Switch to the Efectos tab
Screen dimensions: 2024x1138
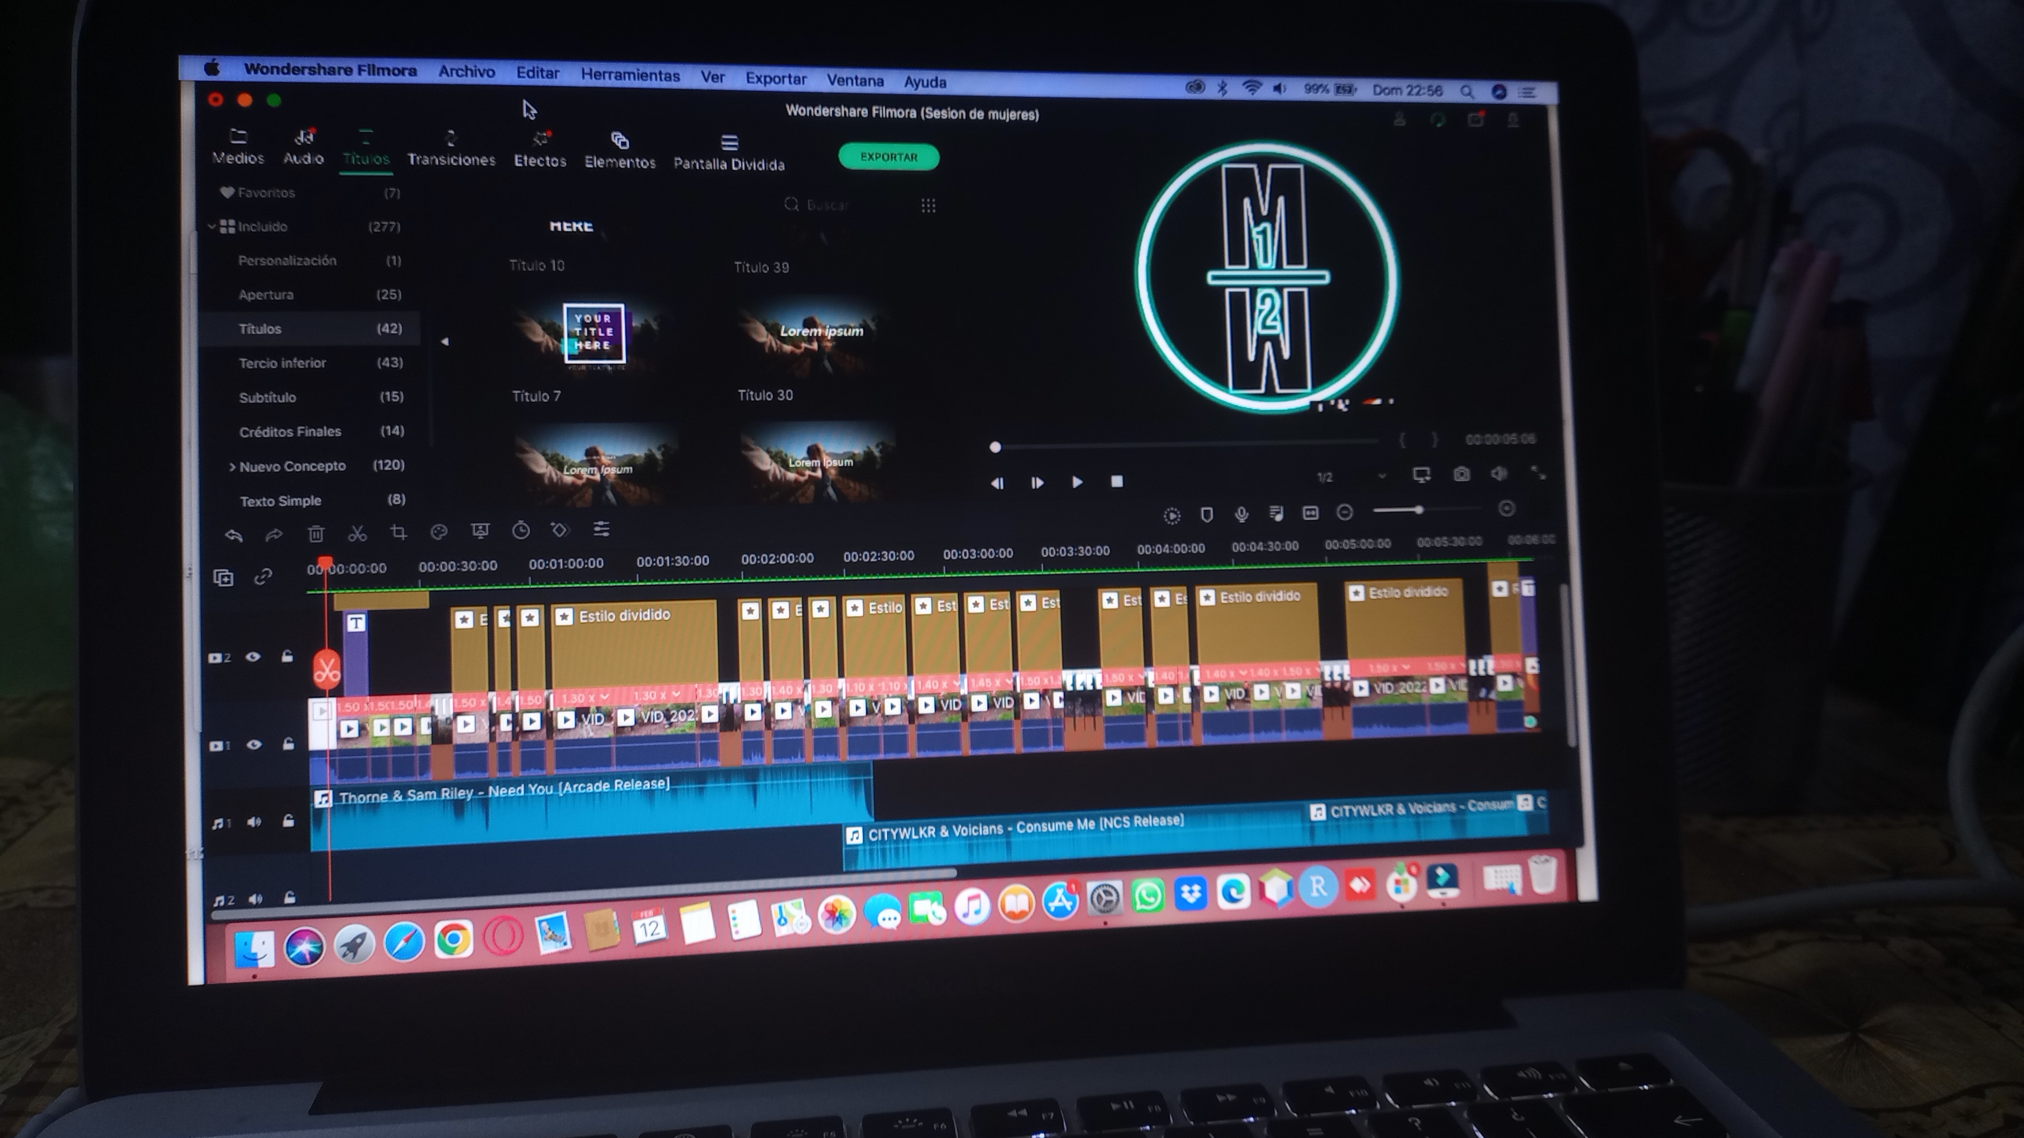point(540,150)
